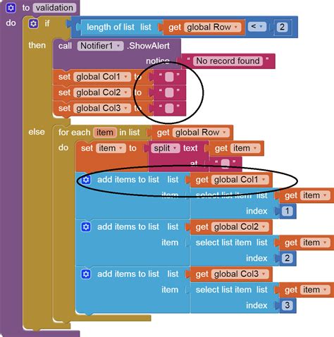Screen dimensions: 334x337
Task: Open the if block mutator gear
Action: 33,23
